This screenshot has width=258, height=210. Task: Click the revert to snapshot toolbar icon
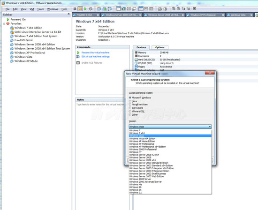tap(105, 9)
